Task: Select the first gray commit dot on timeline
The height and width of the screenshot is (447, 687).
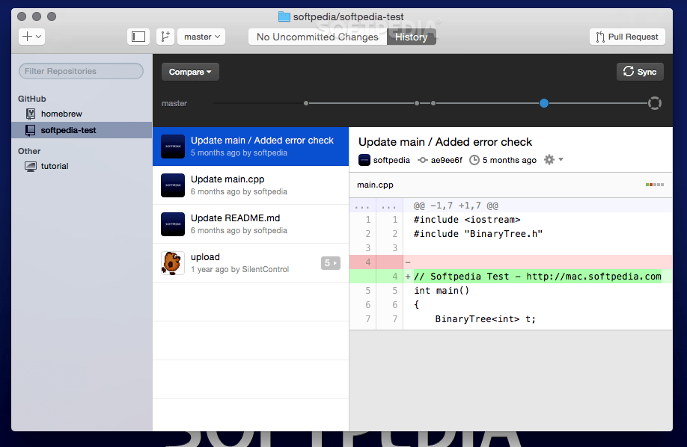Action: click(x=306, y=103)
